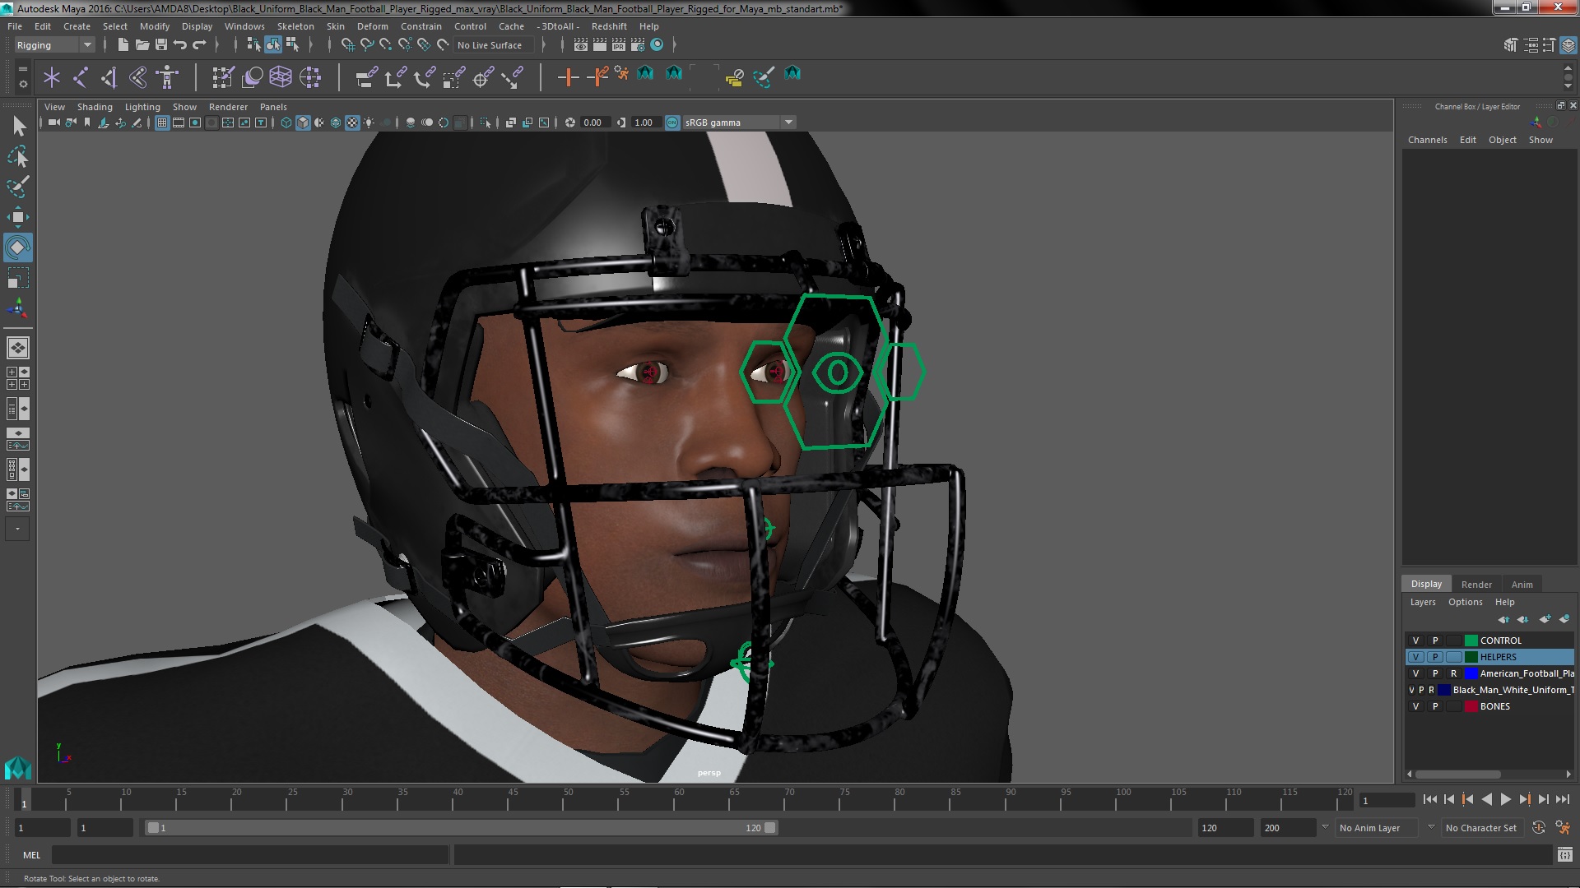Toggle playback P of HELPERS layer
Screen dimensions: 1580x888
point(1435,657)
